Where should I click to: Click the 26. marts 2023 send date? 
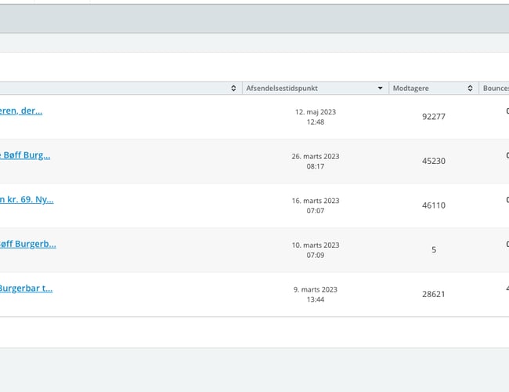point(316,161)
